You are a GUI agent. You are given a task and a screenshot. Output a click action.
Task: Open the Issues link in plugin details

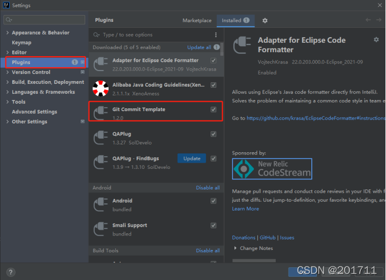click(287, 238)
